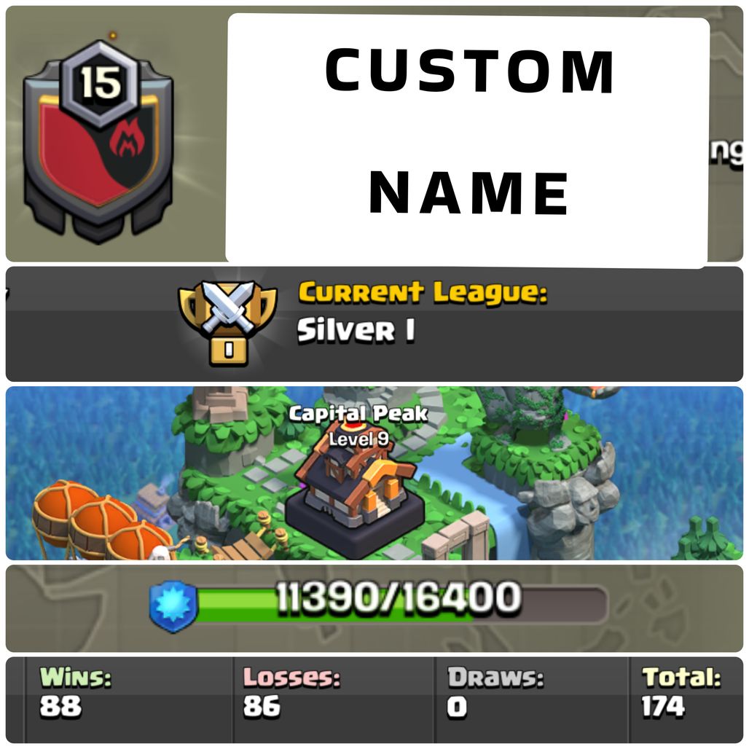Select the Current League label
Screen dimensions: 749x749
pos(423,292)
